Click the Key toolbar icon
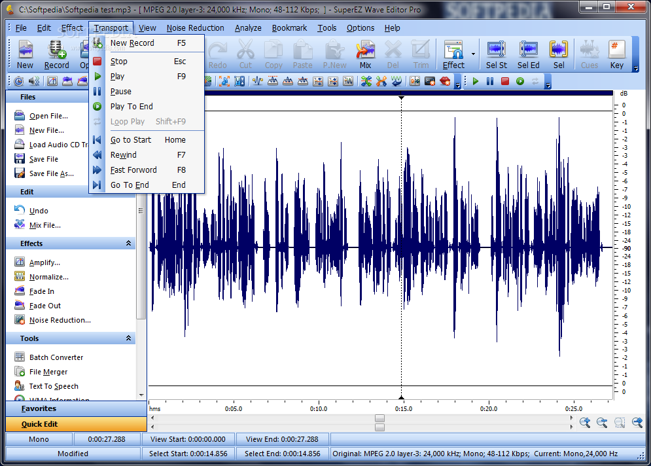The width and height of the screenshot is (651, 466). [x=616, y=54]
